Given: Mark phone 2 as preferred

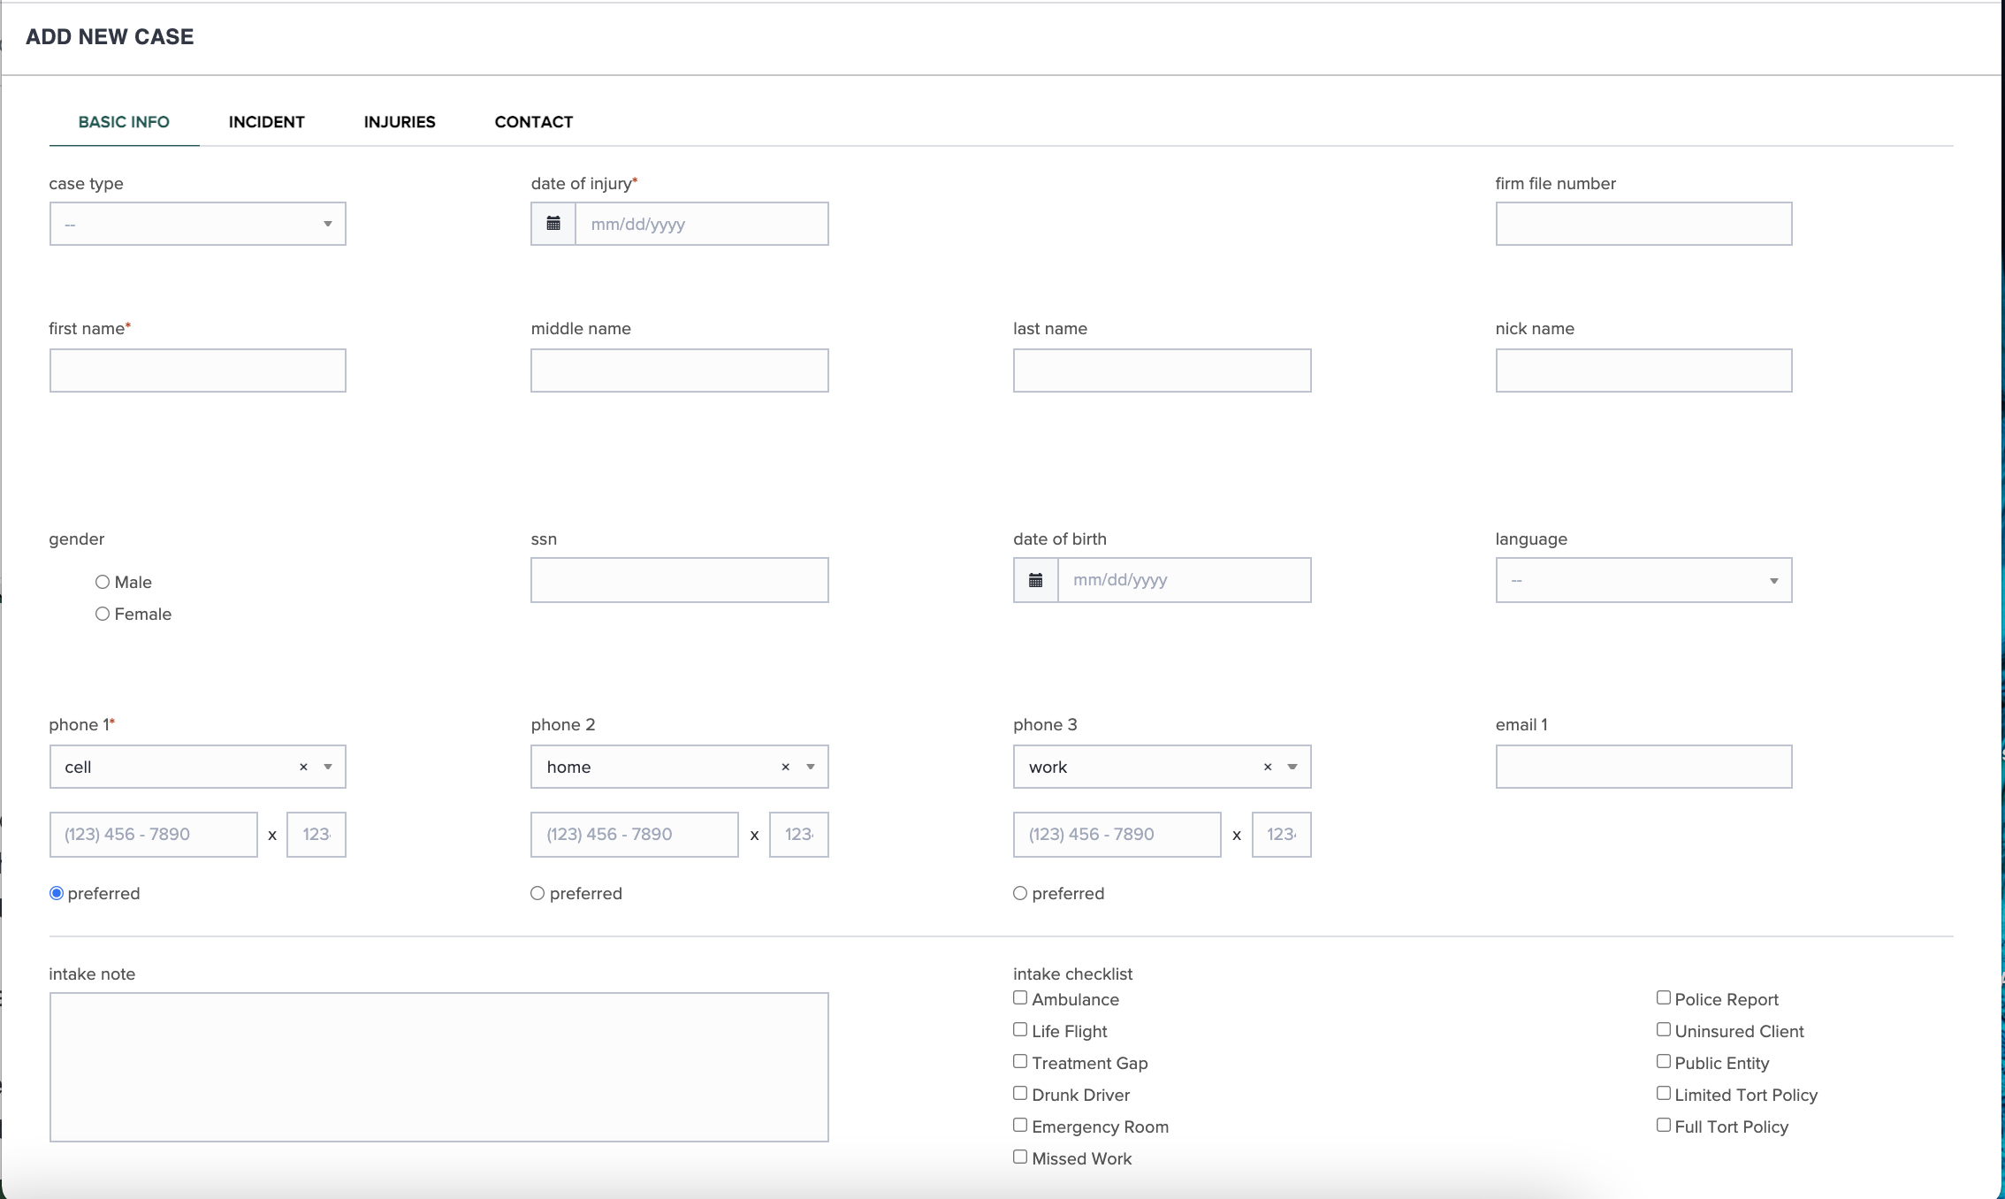Looking at the screenshot, I should 537,893.
